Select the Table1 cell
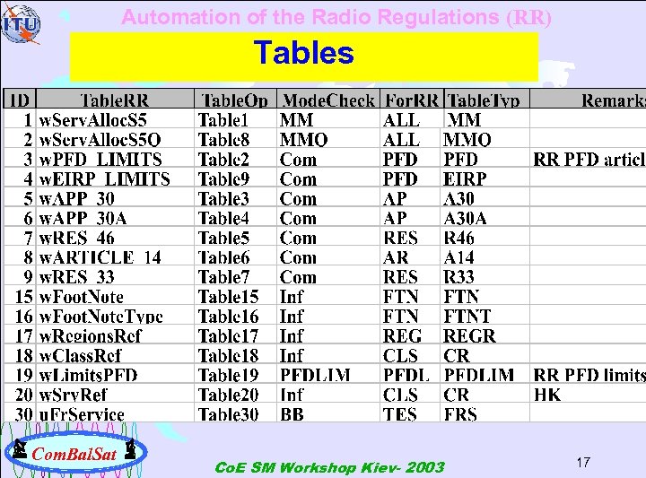 tap(235, 119)
